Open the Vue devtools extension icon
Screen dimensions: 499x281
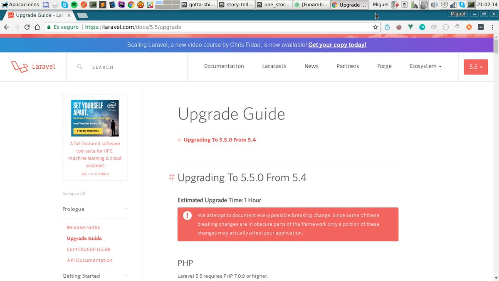410,27
